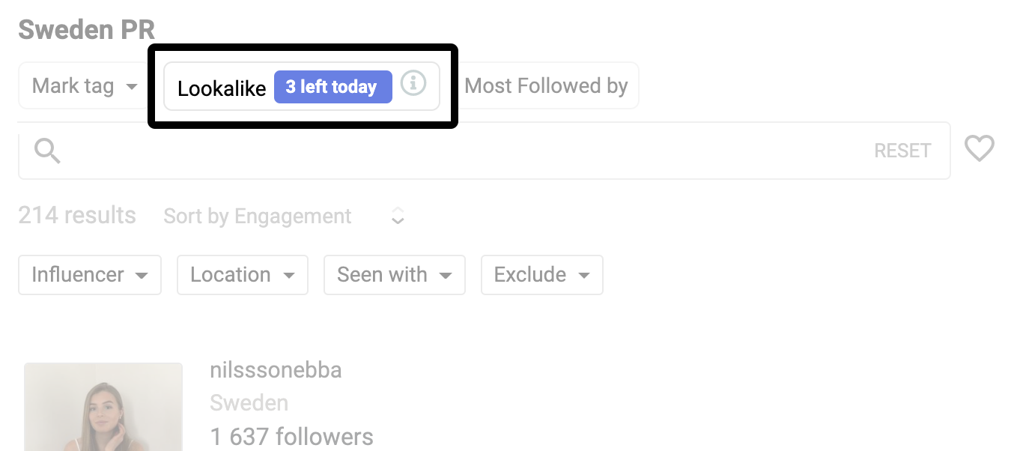Toggle sort order arrows icon
This screenshot has width=1011, height=451.
[x=398, y=217]
